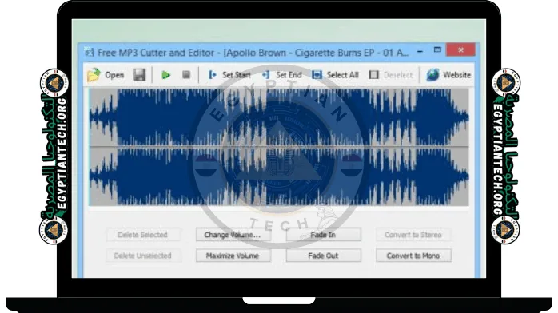The image size is (558, 313).
Task: Click the Save floppy disk icon
Action: (x=139, y=75)
